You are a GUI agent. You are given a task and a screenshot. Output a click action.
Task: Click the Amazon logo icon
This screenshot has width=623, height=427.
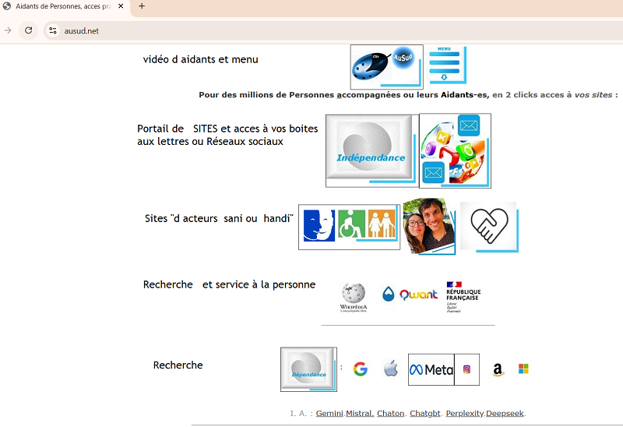pos(498,370)
